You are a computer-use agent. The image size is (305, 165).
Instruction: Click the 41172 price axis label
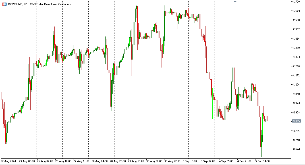[296, 76]
